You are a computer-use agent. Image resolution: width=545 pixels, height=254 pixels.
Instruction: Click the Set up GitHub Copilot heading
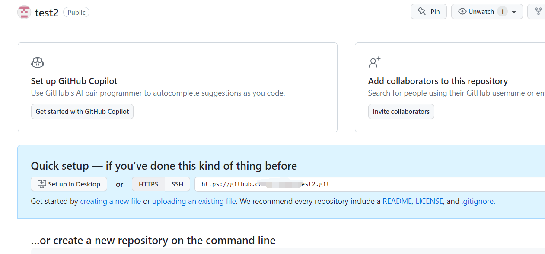(74, 81)
